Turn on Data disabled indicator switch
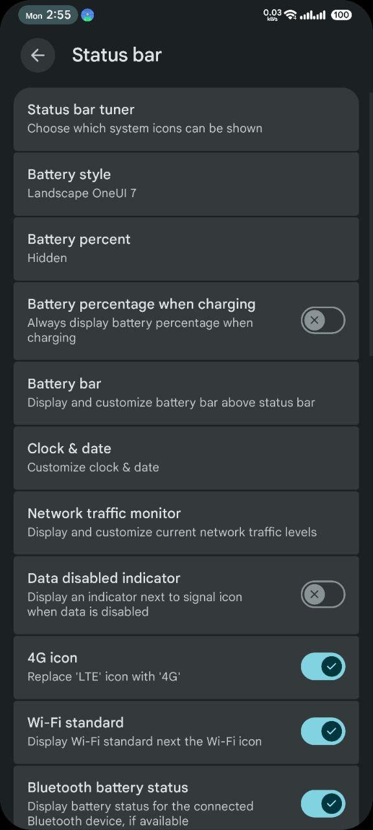The image size is (373, 830). coord(322,595)
